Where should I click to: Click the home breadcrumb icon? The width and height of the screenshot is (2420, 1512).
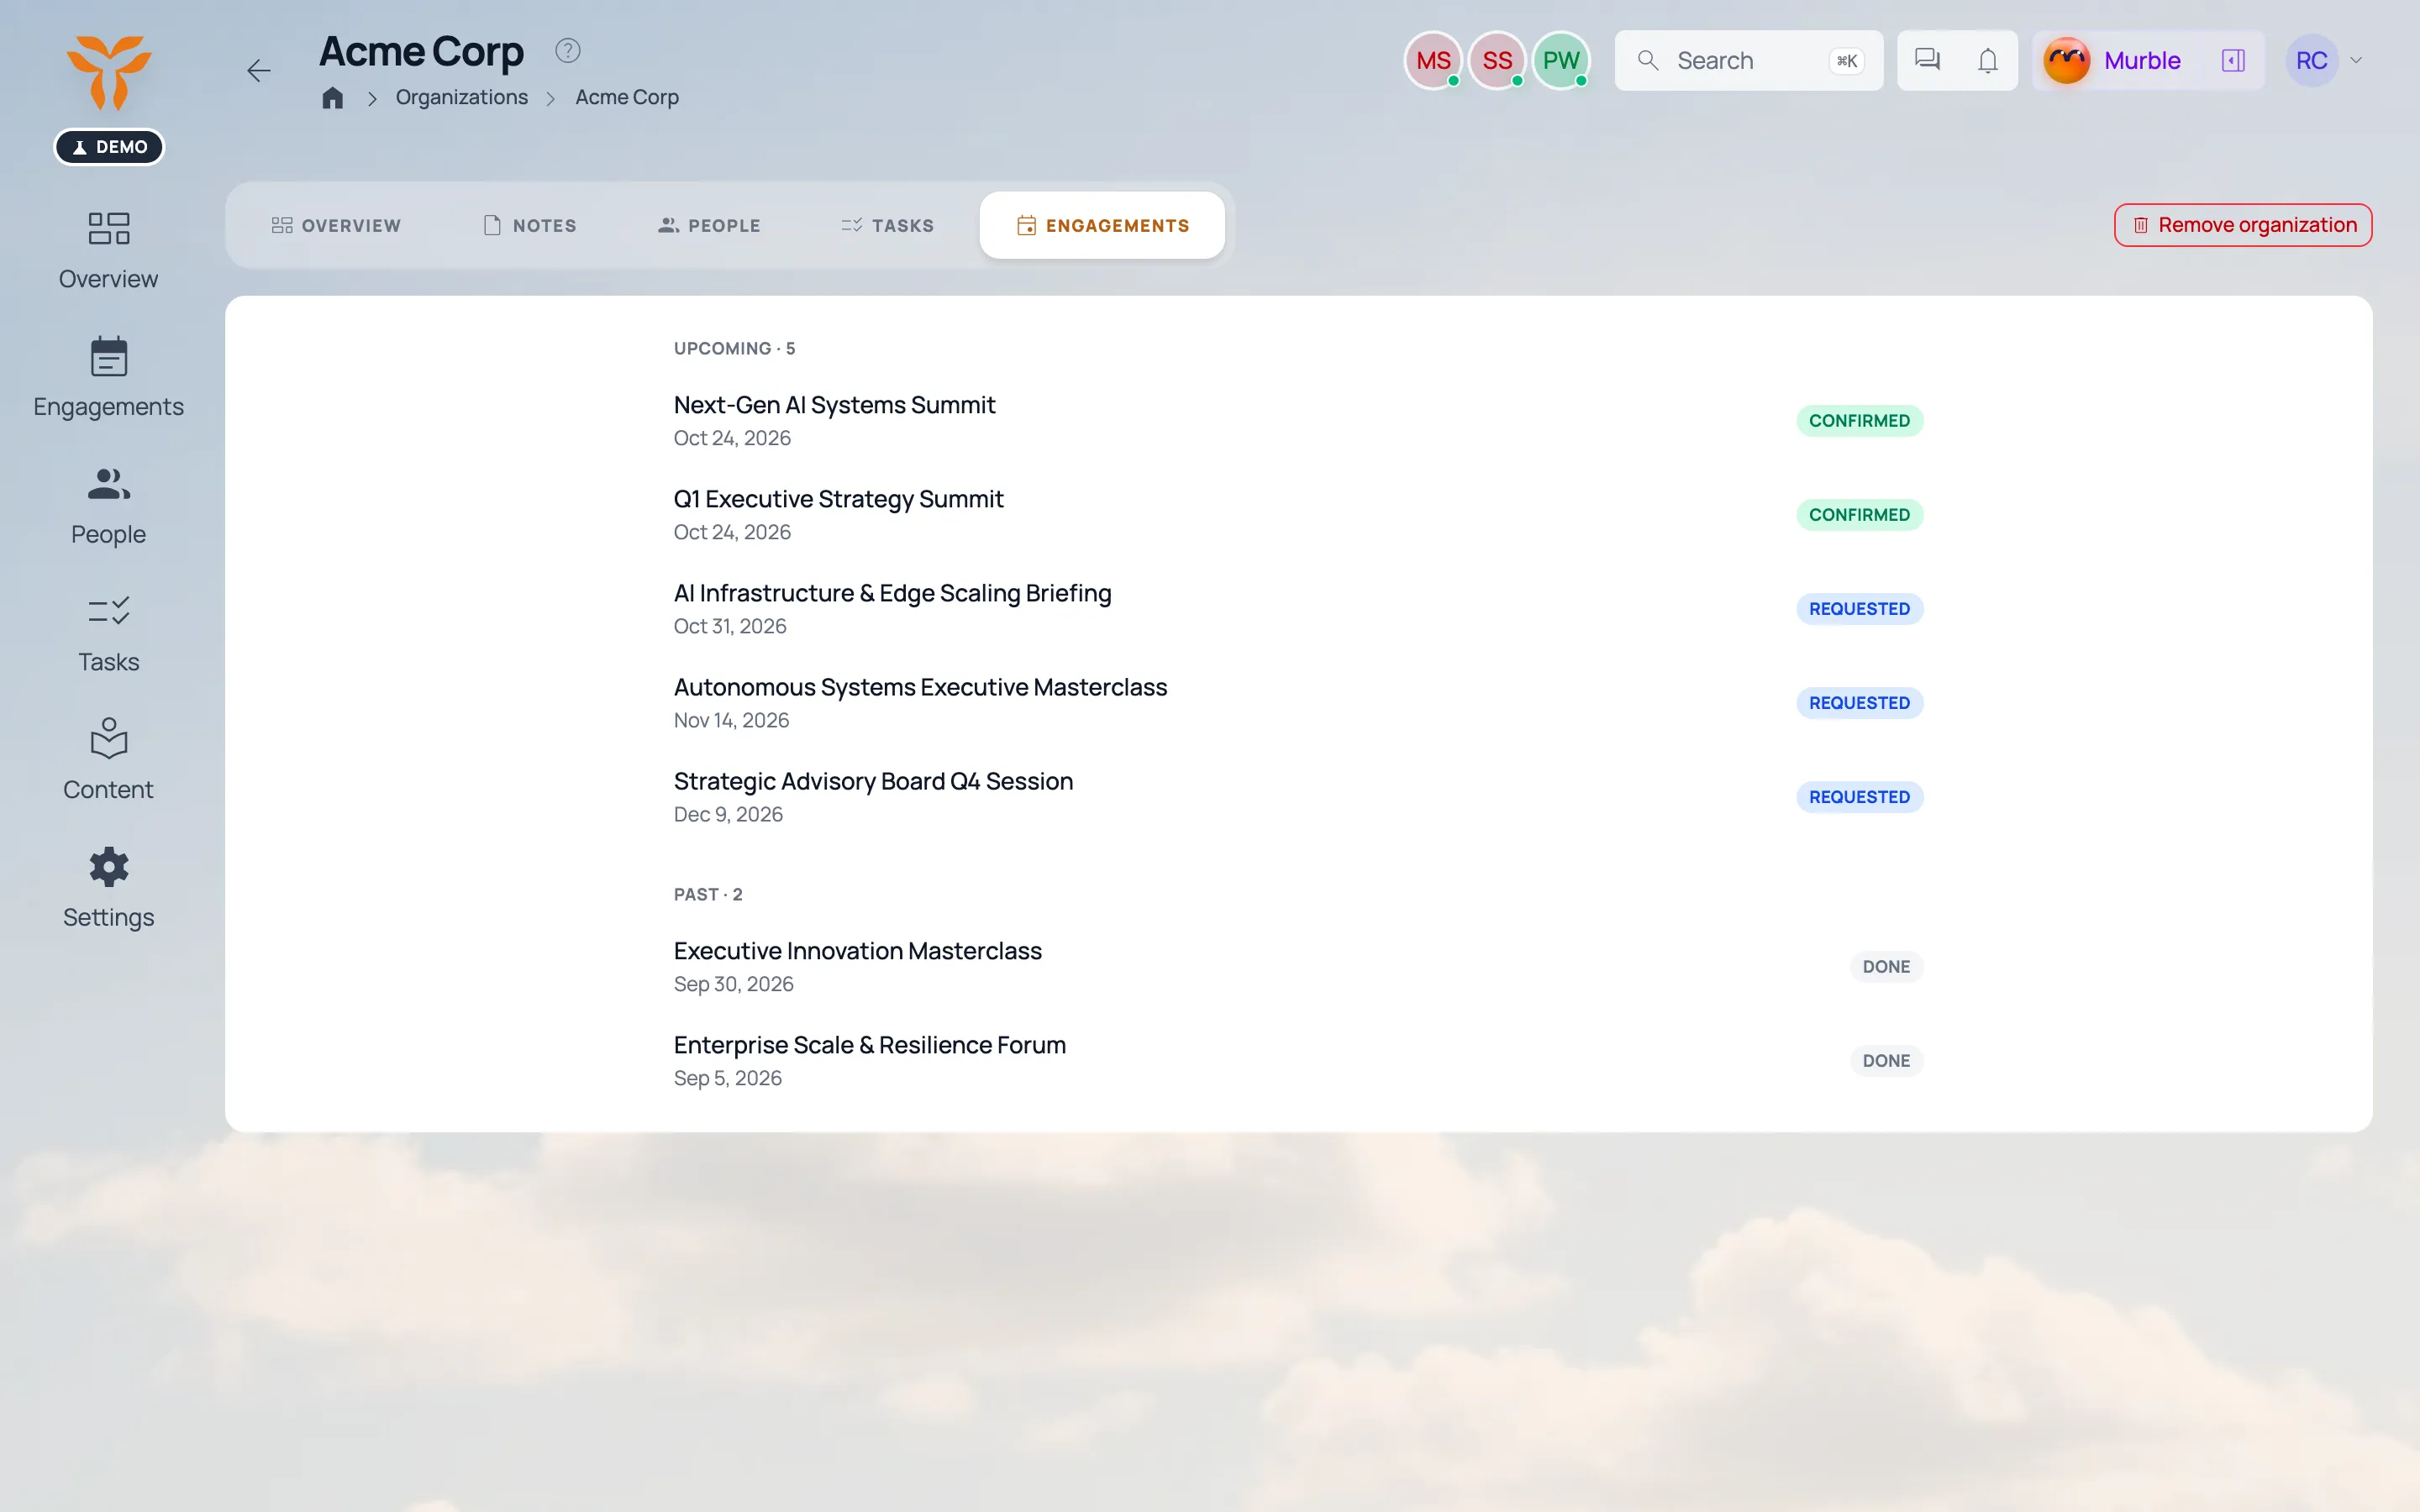point(333,97)
